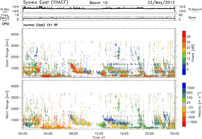Click the '25' value on Velocity colorbar

(189, 102)
